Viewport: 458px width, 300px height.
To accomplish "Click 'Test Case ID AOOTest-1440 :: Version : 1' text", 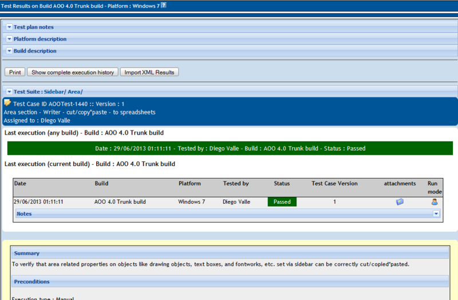I will 69,104.
